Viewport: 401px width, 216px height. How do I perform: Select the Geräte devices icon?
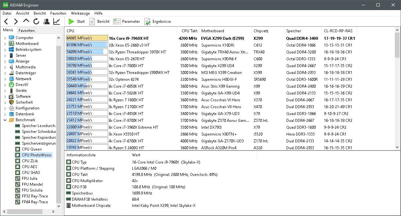tap(11, 91)
